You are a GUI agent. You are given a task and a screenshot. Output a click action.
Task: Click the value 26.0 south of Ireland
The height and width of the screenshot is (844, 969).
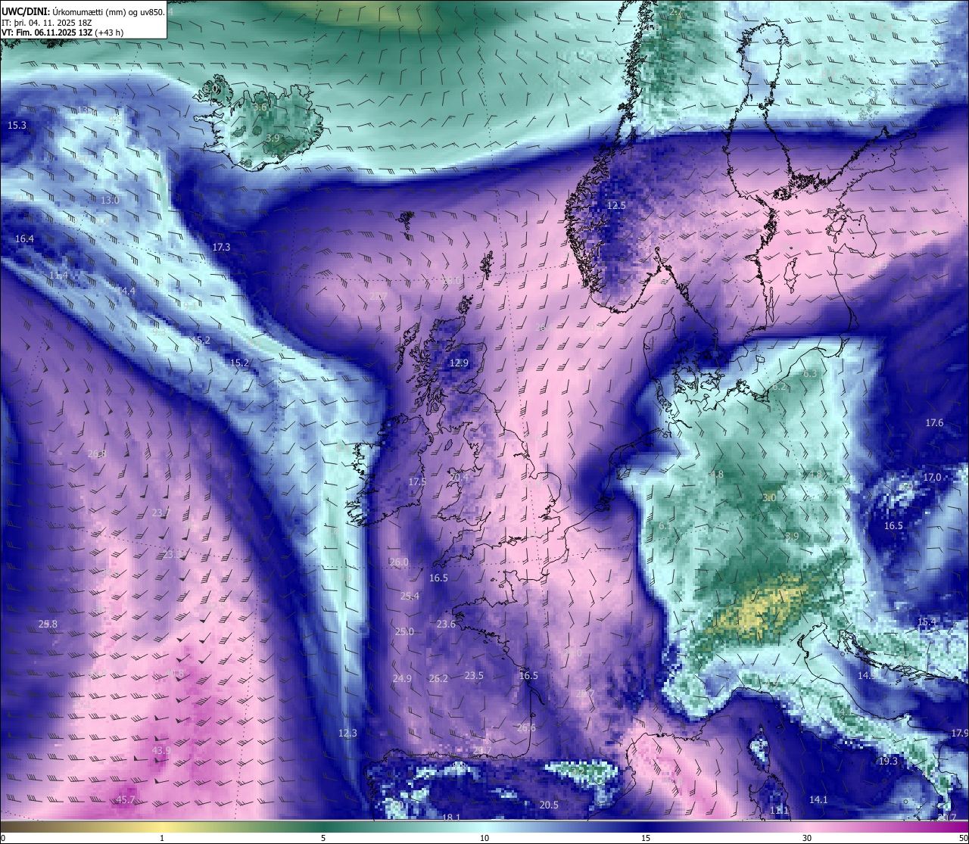click(x=399, y=562)
